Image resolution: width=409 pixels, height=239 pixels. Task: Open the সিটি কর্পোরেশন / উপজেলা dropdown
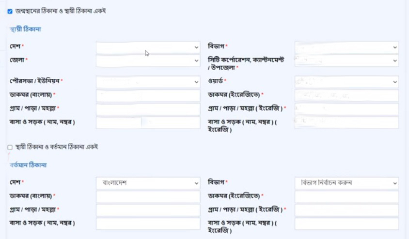346,60
